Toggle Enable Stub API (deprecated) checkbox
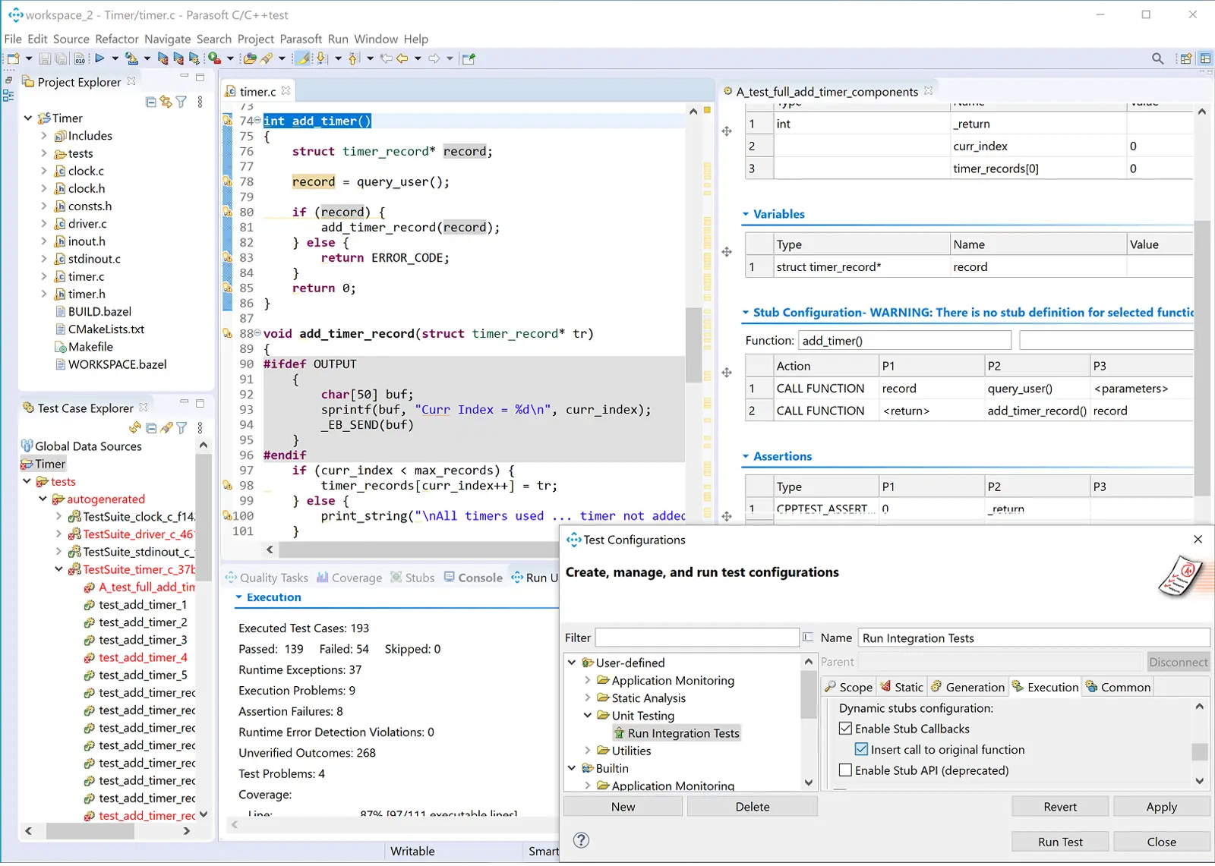The width and height of the screenshot is (1215, 866). tap(845, 770)
